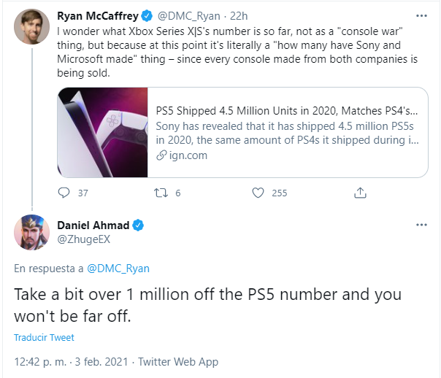Click Traducir Tweet link

pos(44,337)
